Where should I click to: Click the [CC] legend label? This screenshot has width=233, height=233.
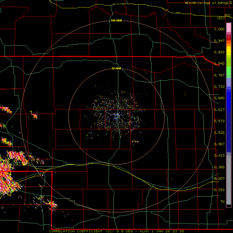coord(221,18)
